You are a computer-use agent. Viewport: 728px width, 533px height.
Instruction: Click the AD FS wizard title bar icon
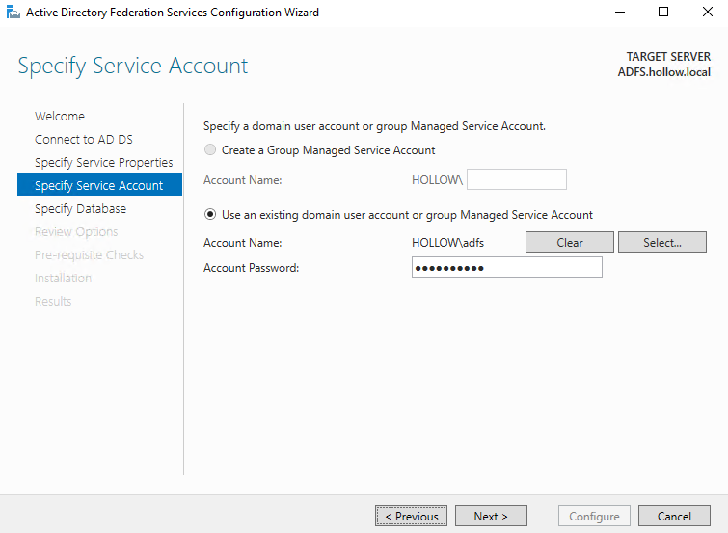13,13
